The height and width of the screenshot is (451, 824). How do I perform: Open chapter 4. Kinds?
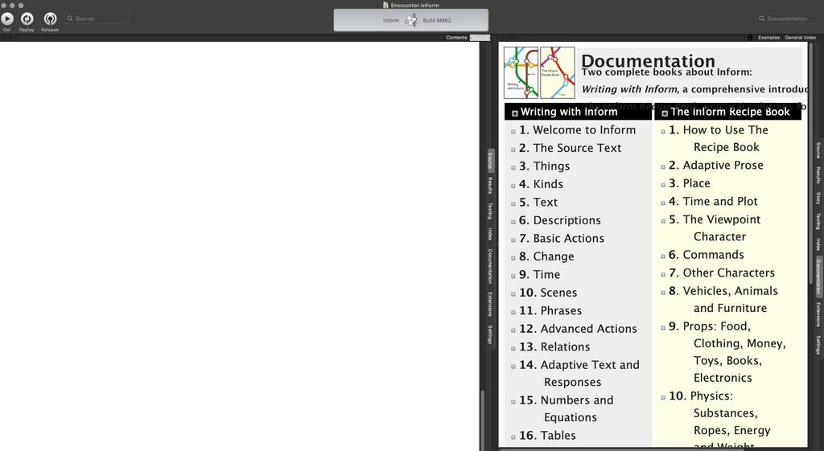[541, 184]
